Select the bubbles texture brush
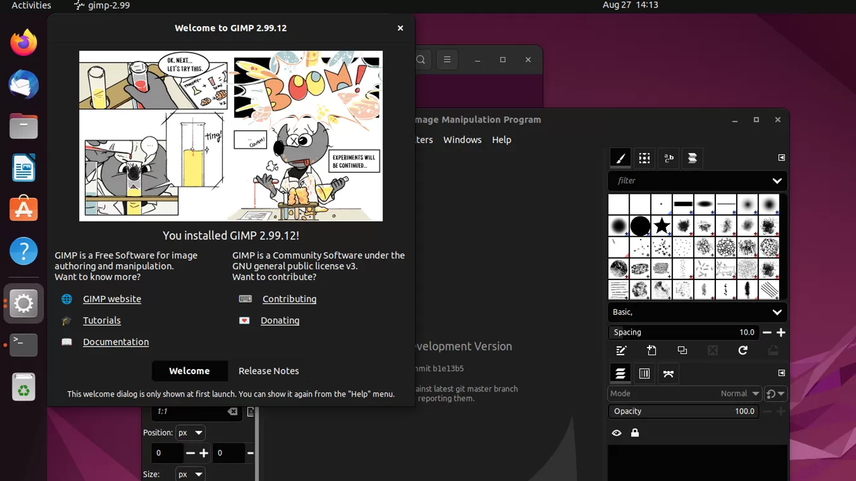The height and width of the screenshot is (481, 856). pyautogui.click(x=726, y=247)
